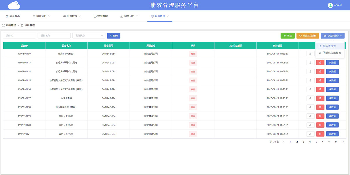Image resolution: width=350 pixels, height=175 pixels.
Task: Click the admin user avatar
Action: click(330, 5)
